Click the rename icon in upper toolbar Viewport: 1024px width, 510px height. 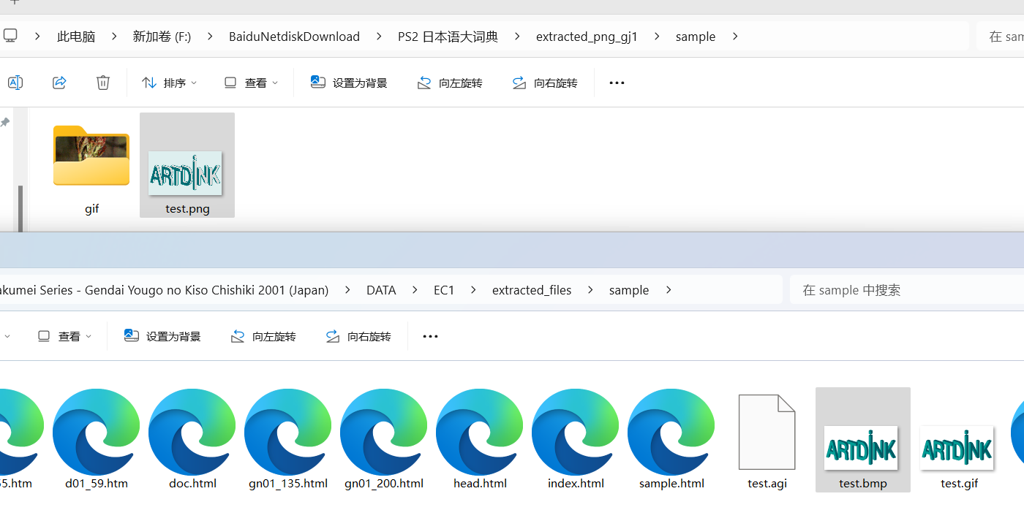pyautogui.click(x=15, y=83)
